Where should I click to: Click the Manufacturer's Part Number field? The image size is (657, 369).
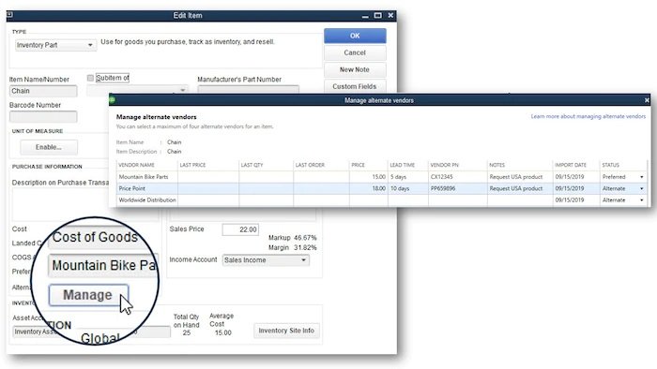tap(248, 89)
